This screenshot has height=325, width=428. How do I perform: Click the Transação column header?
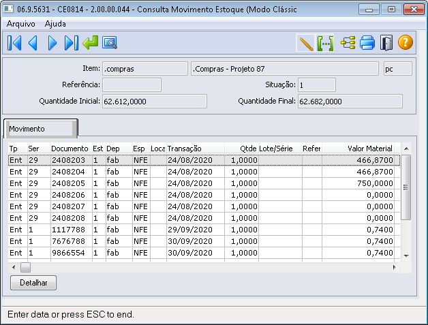click(196, 149)
